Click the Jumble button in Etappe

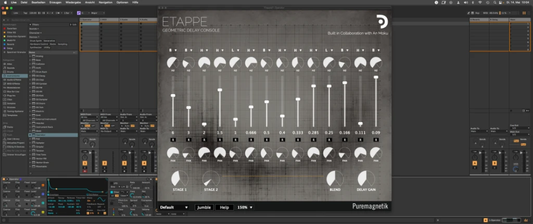tap(204, 207)
